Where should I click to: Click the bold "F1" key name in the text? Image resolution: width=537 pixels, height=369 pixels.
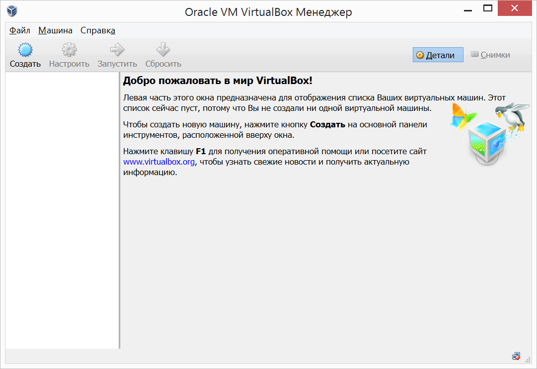(x=201, y=151)
